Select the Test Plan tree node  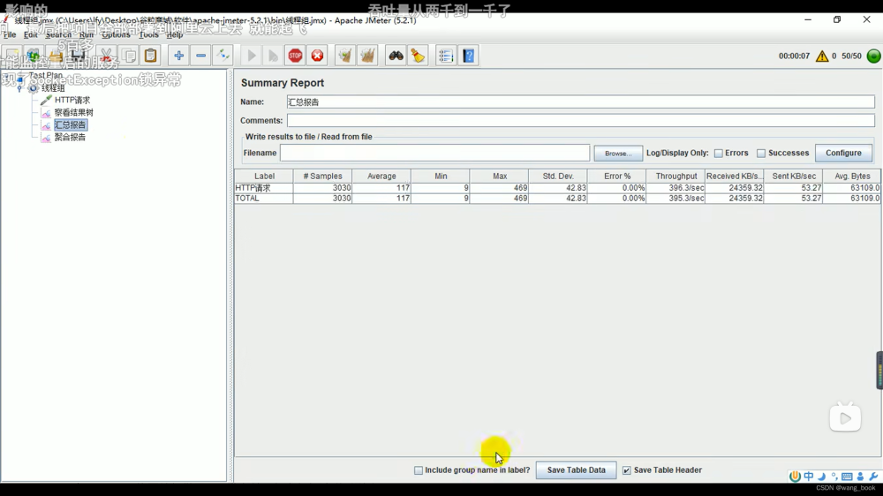(x=46, y=75)
